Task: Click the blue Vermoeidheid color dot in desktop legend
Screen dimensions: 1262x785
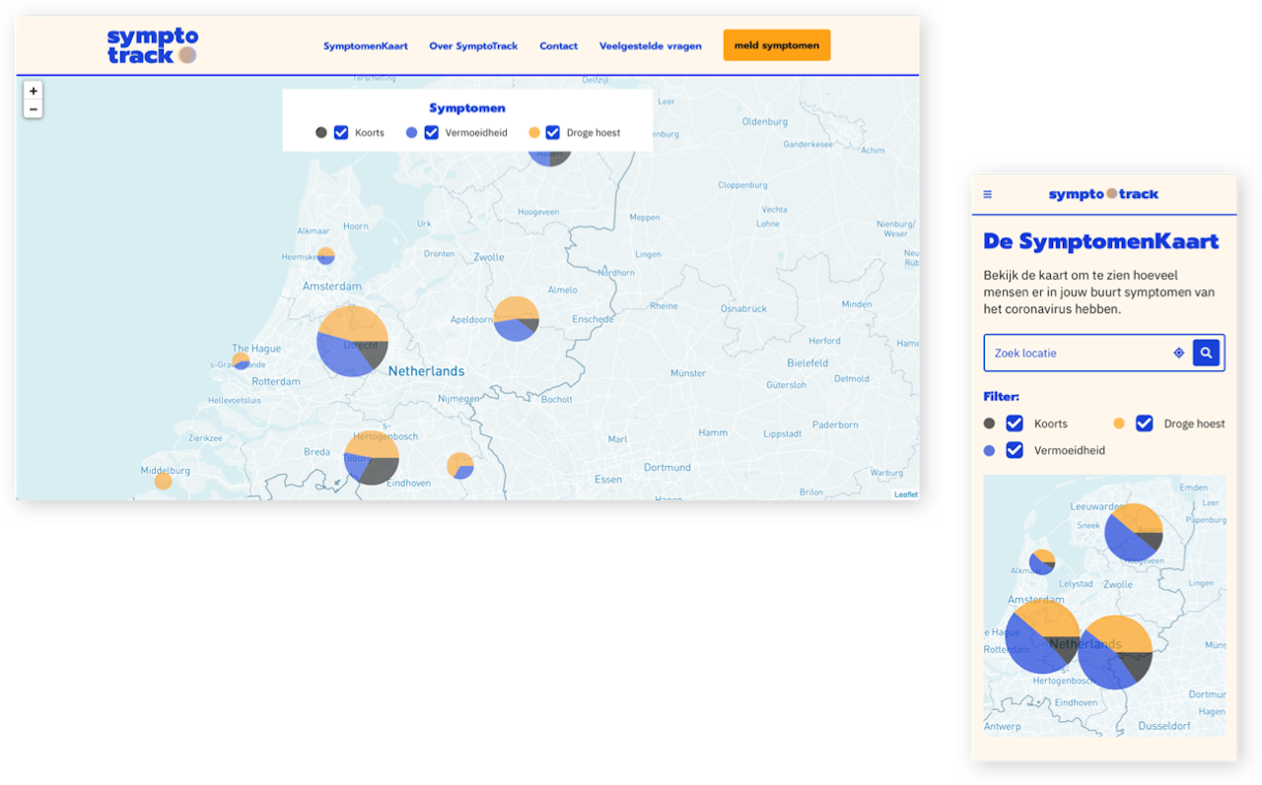Action: click(x=412, y=132)
